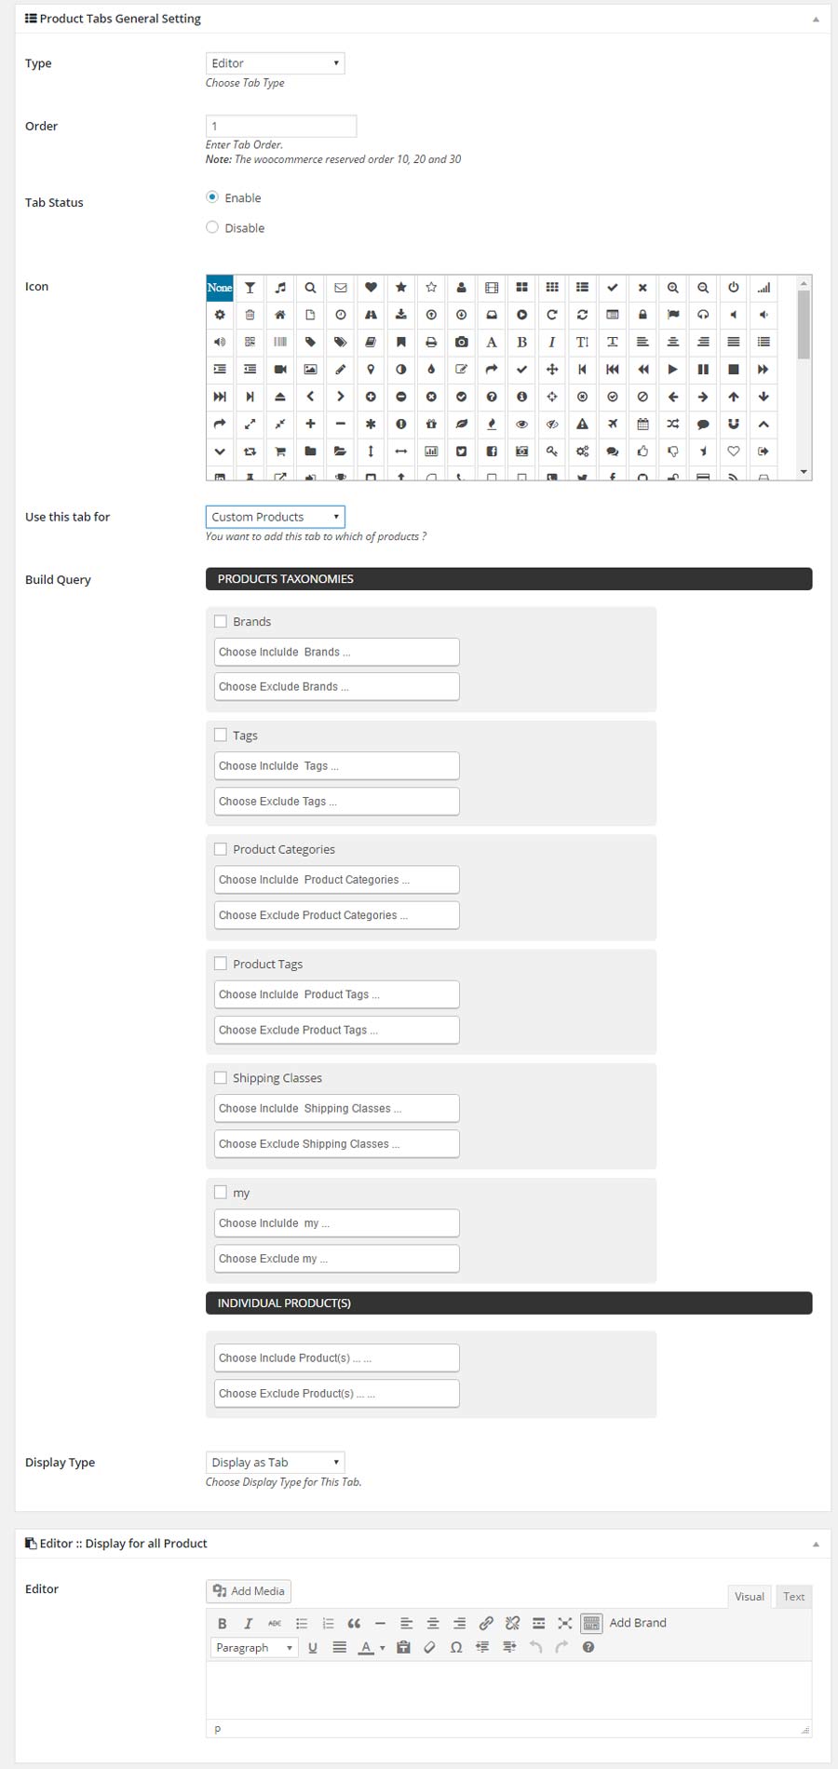Choose the music note icon for the tab

pos(280,288)
